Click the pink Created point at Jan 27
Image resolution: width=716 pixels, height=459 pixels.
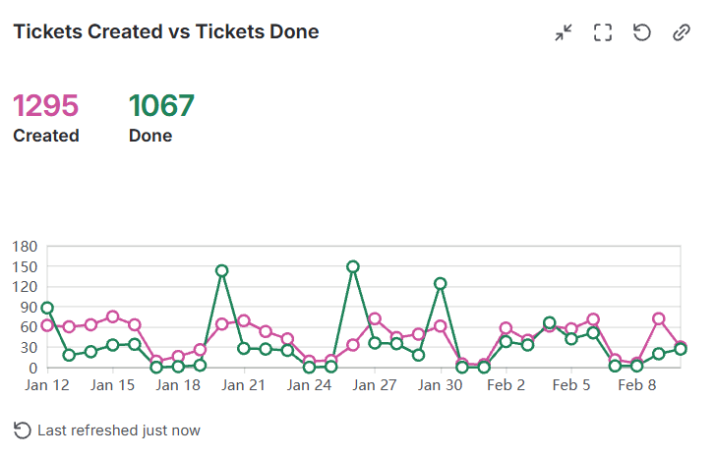[x=375, y=318]
